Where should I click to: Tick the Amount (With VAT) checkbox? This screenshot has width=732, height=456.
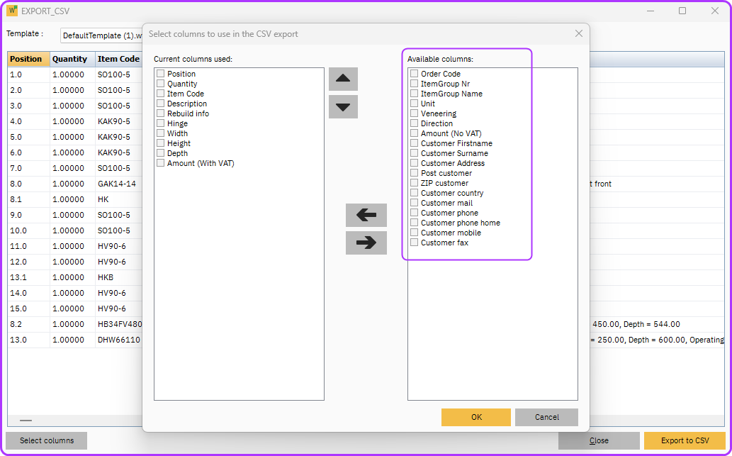[162, 163]
